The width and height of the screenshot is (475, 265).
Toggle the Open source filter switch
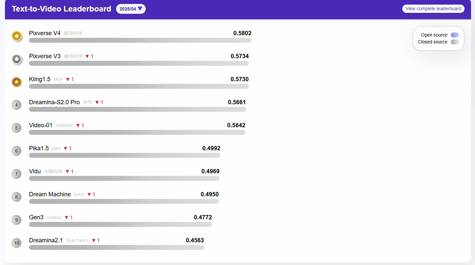tap(455, 35)
